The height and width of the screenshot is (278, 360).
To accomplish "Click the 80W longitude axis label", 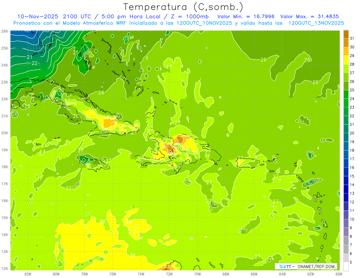I will pos(56,274).
